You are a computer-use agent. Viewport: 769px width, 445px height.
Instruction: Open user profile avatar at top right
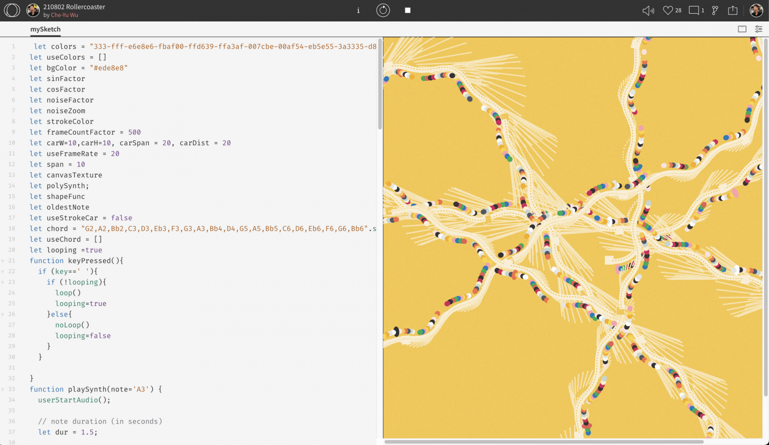point(756,11)
